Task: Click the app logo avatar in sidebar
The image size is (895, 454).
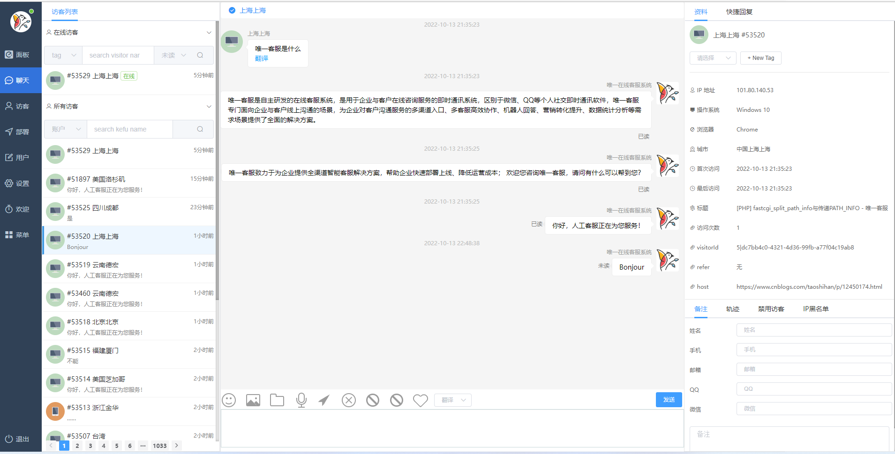Action: (21, 22)
